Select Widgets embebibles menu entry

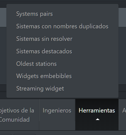(44, 76)
